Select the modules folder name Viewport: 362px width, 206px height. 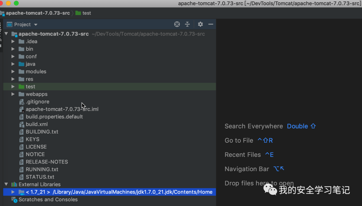[x=36, y=72]
